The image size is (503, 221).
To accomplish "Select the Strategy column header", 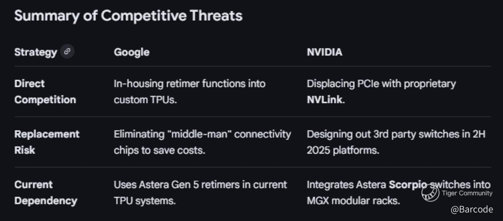I will pos(36,52).
